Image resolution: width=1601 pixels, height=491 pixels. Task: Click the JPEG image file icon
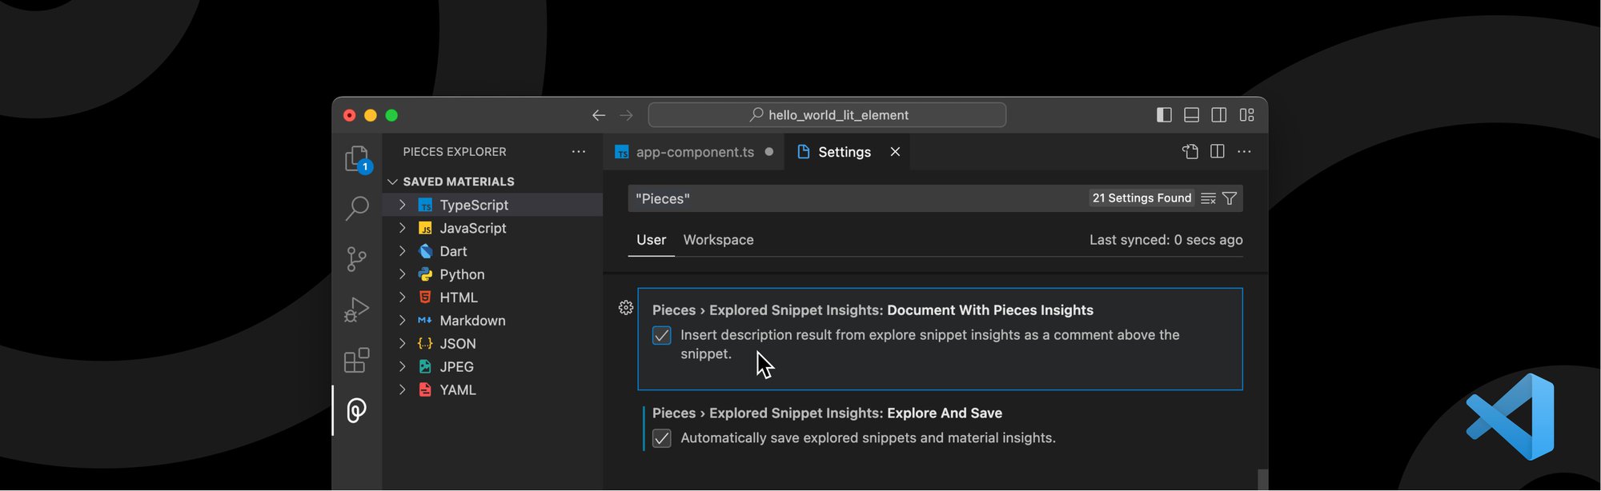425,367
